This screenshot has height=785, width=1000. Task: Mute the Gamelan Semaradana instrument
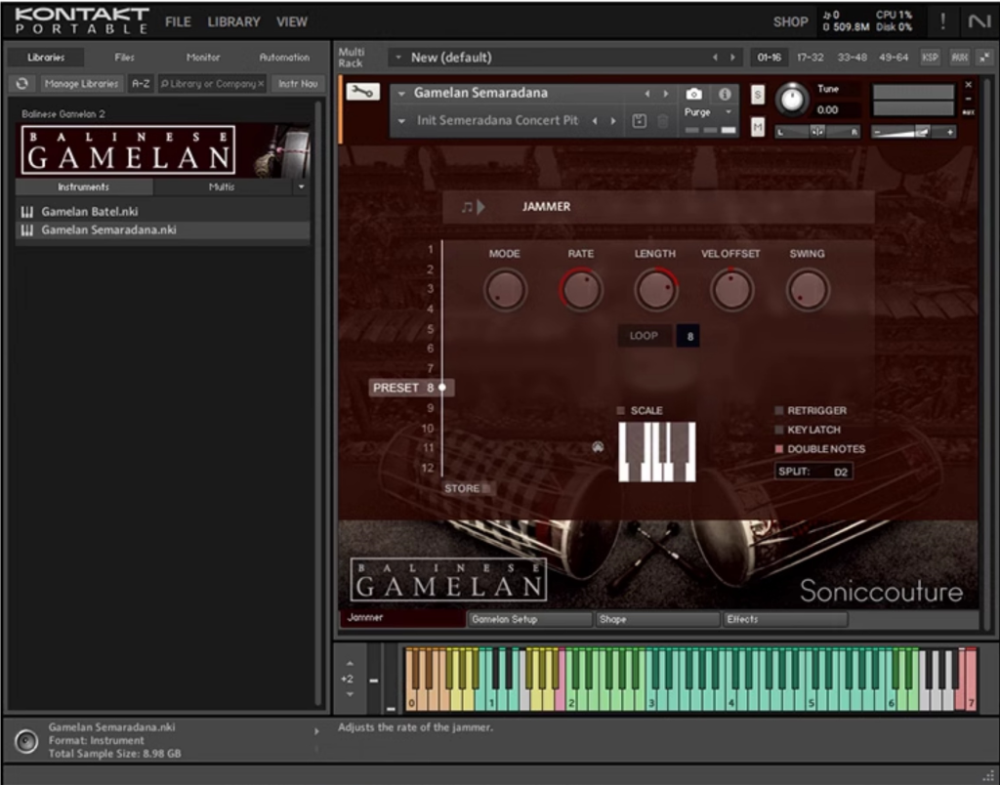tap(758, 127)
